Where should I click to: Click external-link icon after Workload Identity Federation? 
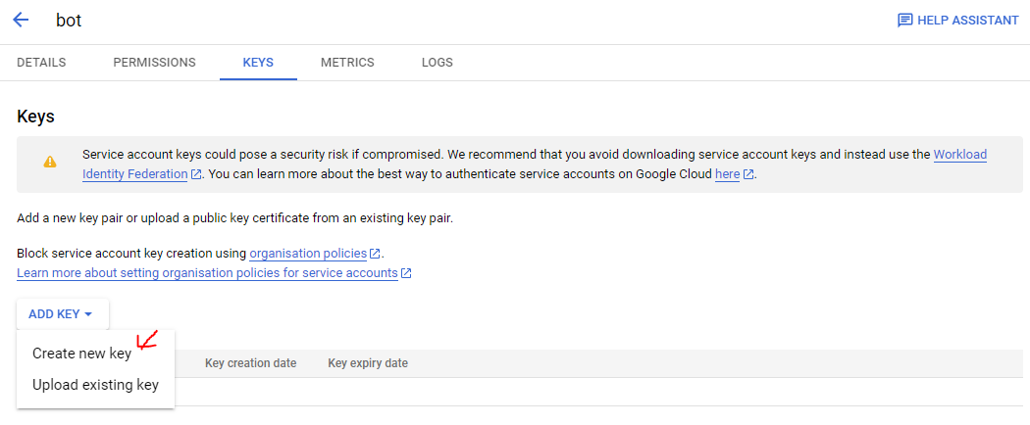coord(196,174)
